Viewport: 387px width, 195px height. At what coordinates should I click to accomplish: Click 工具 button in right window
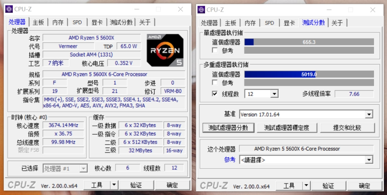[289, 186]
